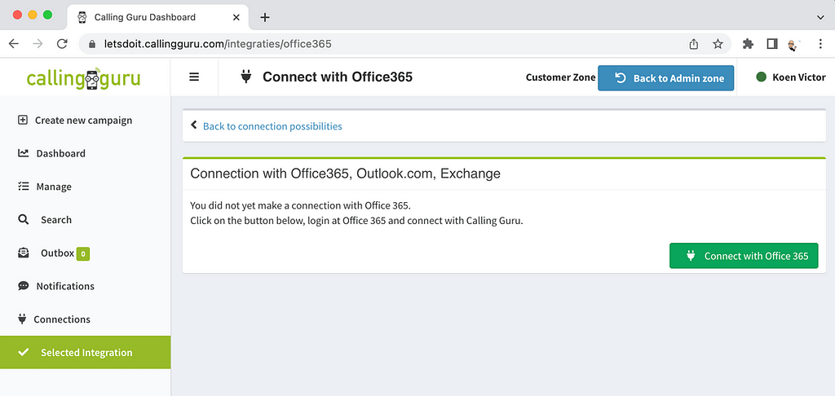835x396 pixels.
Task: Open Search in the sidebar
Action: [x=85, y=220]
